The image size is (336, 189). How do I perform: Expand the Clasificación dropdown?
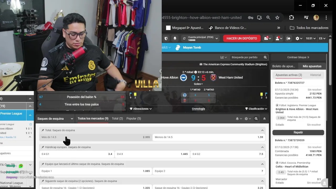coord(256,109)
